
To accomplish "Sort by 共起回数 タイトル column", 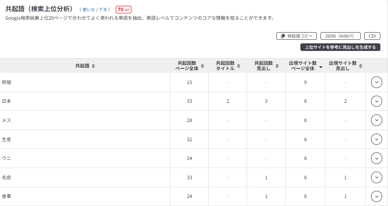I will (x=240, y=66).
